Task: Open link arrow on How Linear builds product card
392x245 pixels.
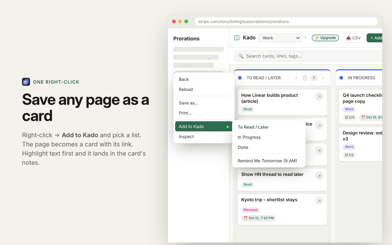Action: (x=319, y=96)
